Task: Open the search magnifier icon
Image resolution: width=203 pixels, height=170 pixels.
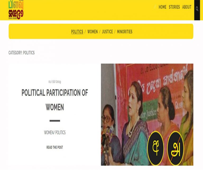Action: tap(197, 9)
